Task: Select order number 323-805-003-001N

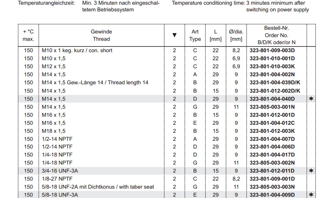Action: click(272, 107)
